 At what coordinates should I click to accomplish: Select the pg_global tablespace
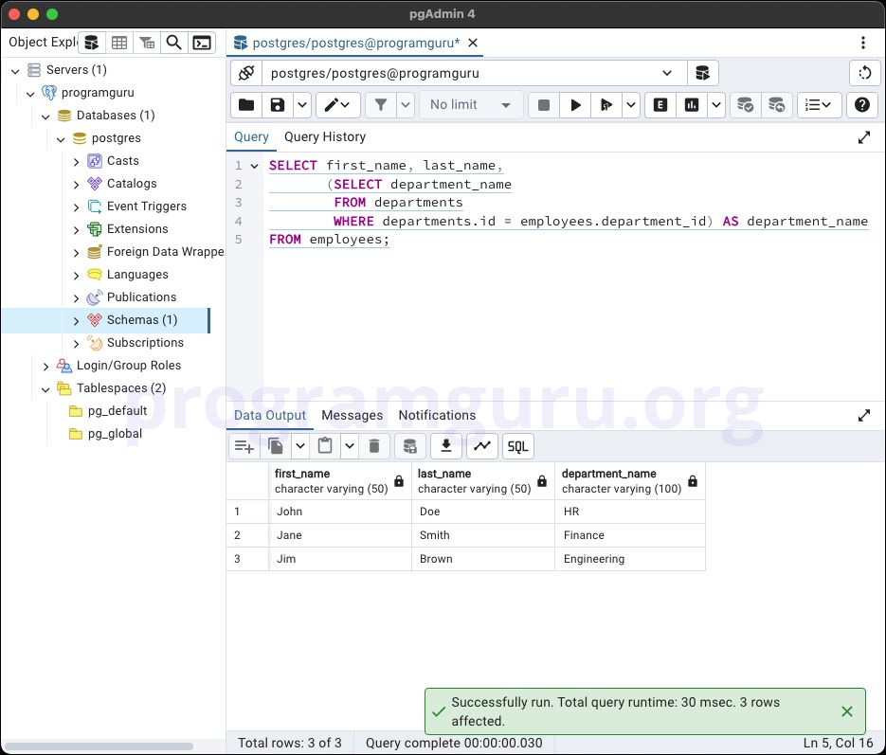tap(115, 433)
